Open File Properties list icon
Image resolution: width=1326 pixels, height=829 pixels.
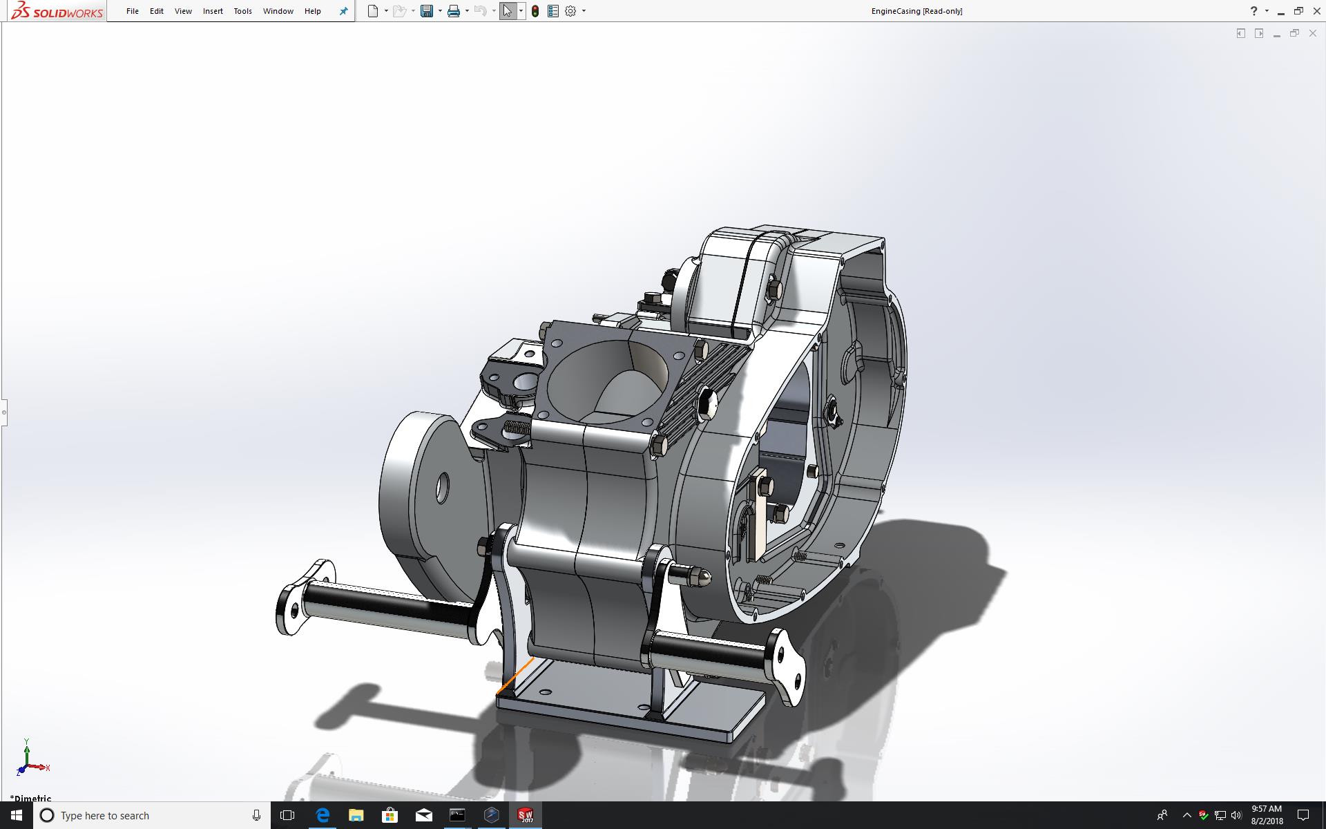coord(552,11)
